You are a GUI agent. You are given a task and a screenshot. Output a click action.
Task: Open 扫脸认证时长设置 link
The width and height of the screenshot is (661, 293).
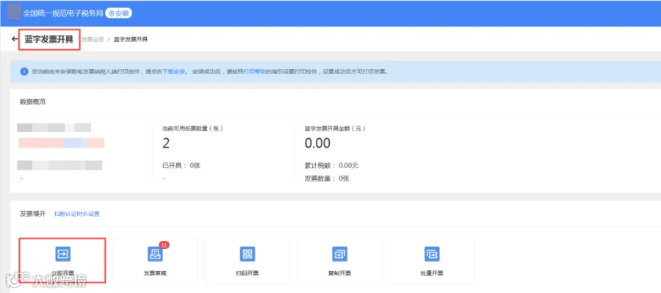click(76, 214)
